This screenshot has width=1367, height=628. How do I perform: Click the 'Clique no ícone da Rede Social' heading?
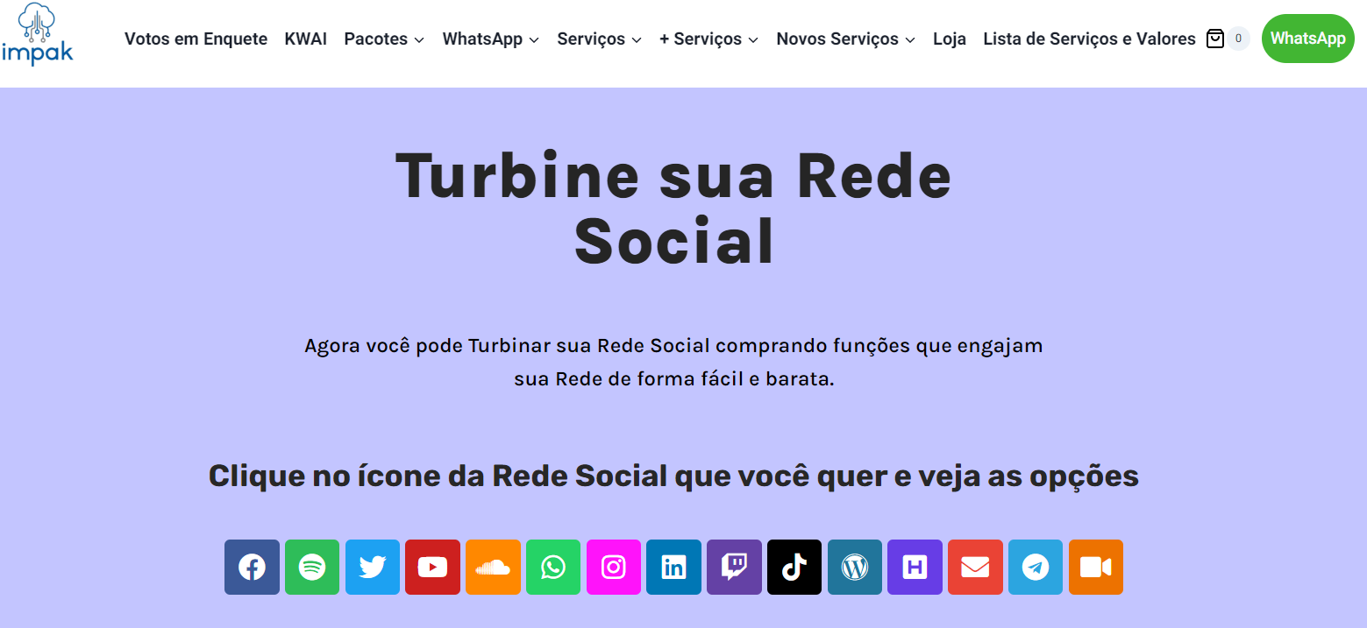click(x=673, y=476)
